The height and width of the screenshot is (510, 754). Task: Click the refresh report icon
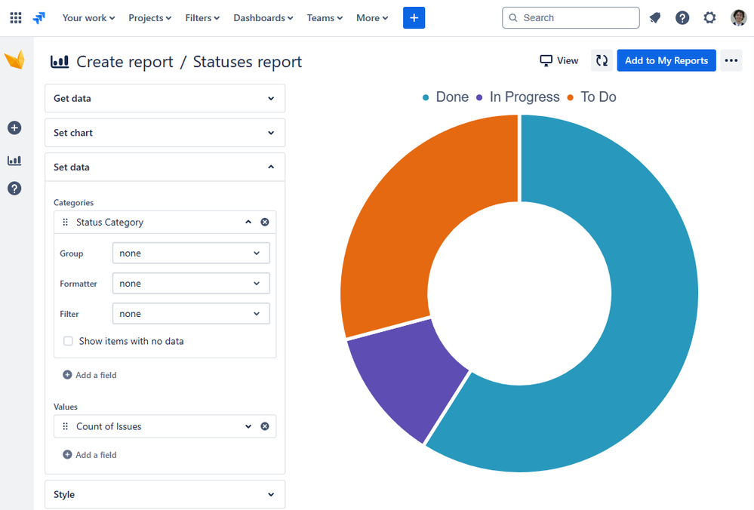(602, 60)
